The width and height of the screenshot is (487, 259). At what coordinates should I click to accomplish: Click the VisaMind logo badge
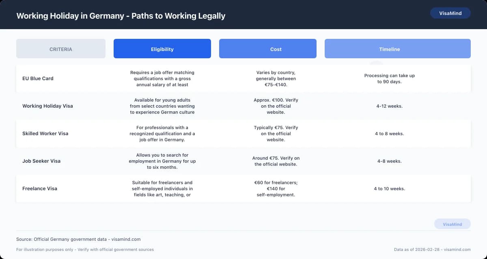(x=450, y=13)
